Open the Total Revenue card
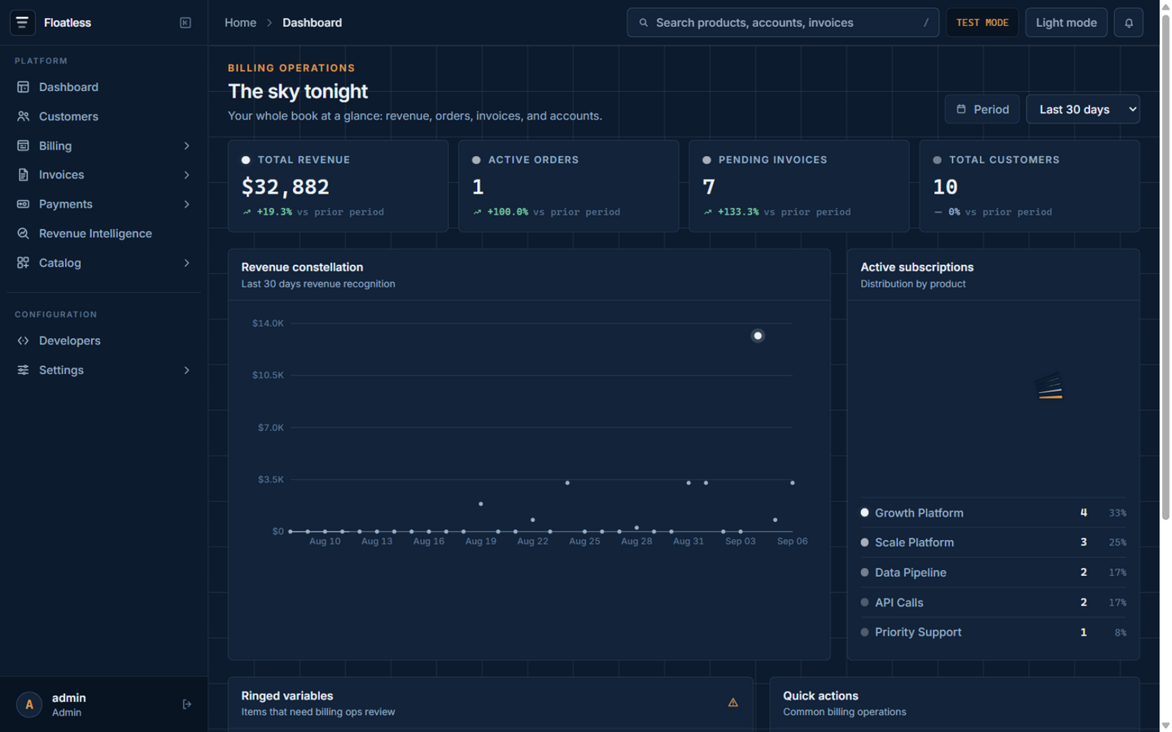The width and height of the screenshot is (1172, 732). [338, 186]
